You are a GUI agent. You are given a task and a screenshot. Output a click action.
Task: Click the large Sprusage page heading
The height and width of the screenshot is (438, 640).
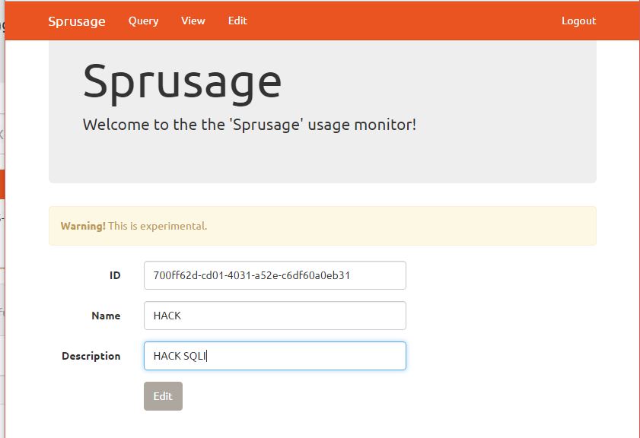coord(182,81)
